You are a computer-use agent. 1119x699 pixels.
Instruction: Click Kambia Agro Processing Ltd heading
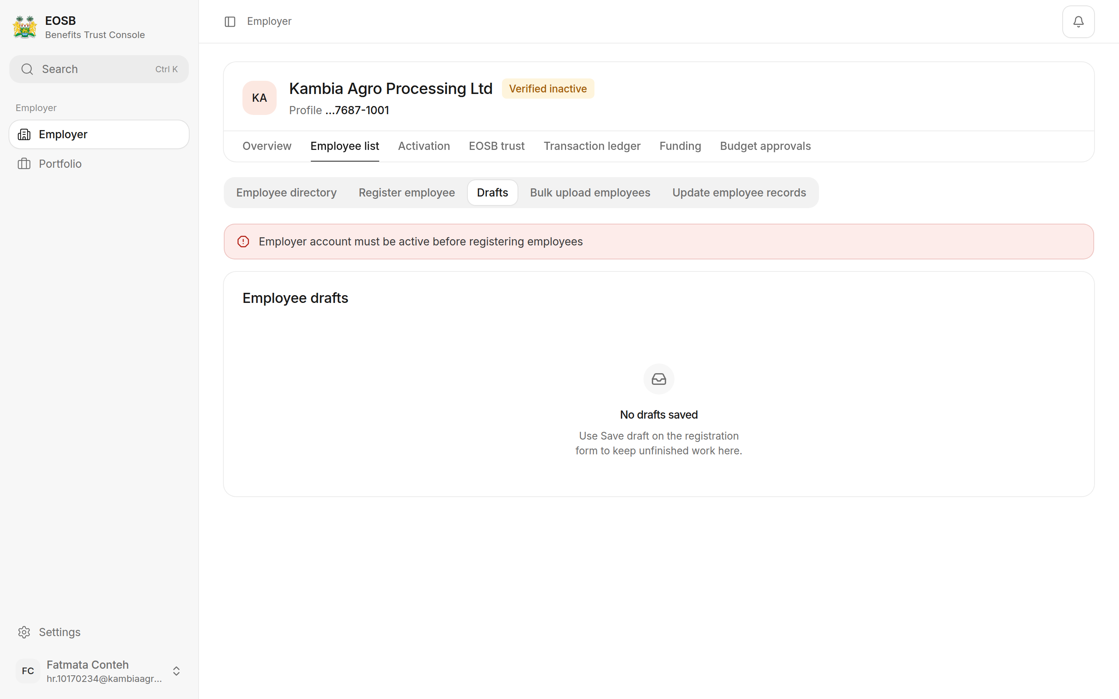(391, 89)
